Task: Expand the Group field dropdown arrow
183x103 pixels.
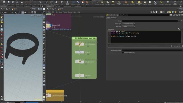Action: [179, 21]
